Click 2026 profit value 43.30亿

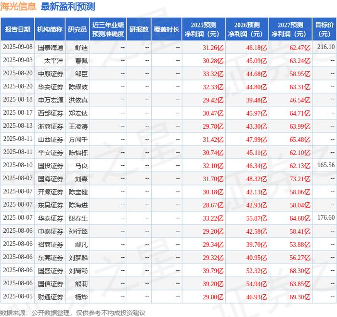(257, 126)
